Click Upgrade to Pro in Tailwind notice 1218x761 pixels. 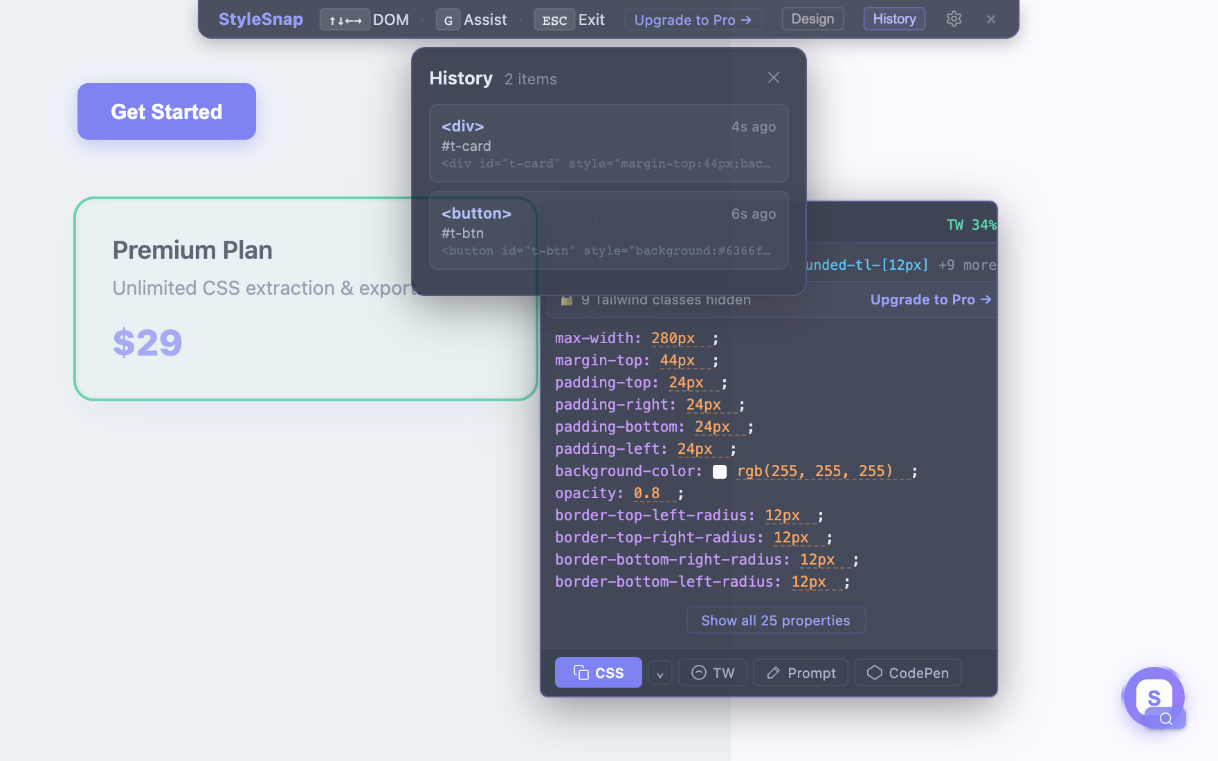(x=931, y=300)
